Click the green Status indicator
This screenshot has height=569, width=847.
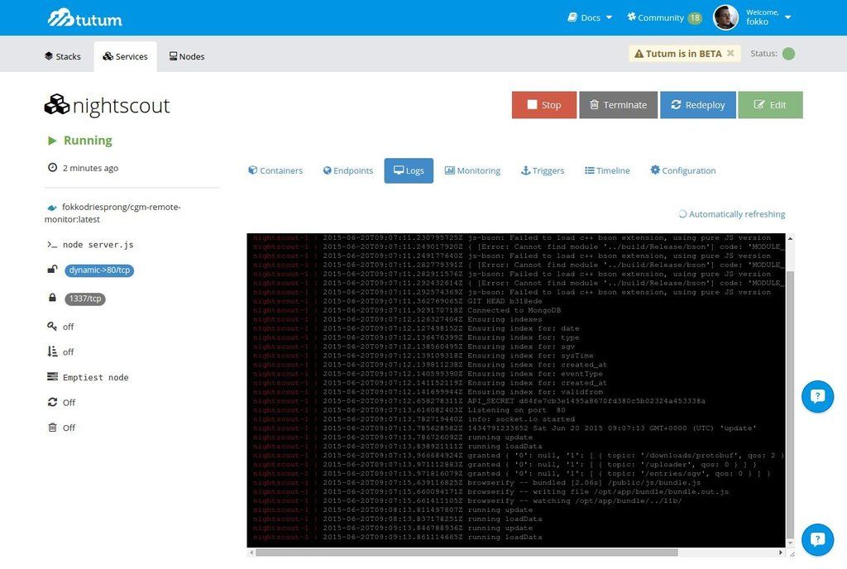point(788,54)
